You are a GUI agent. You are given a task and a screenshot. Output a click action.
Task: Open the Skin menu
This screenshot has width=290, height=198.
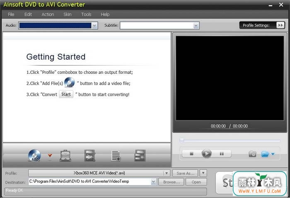pos(67,14)
